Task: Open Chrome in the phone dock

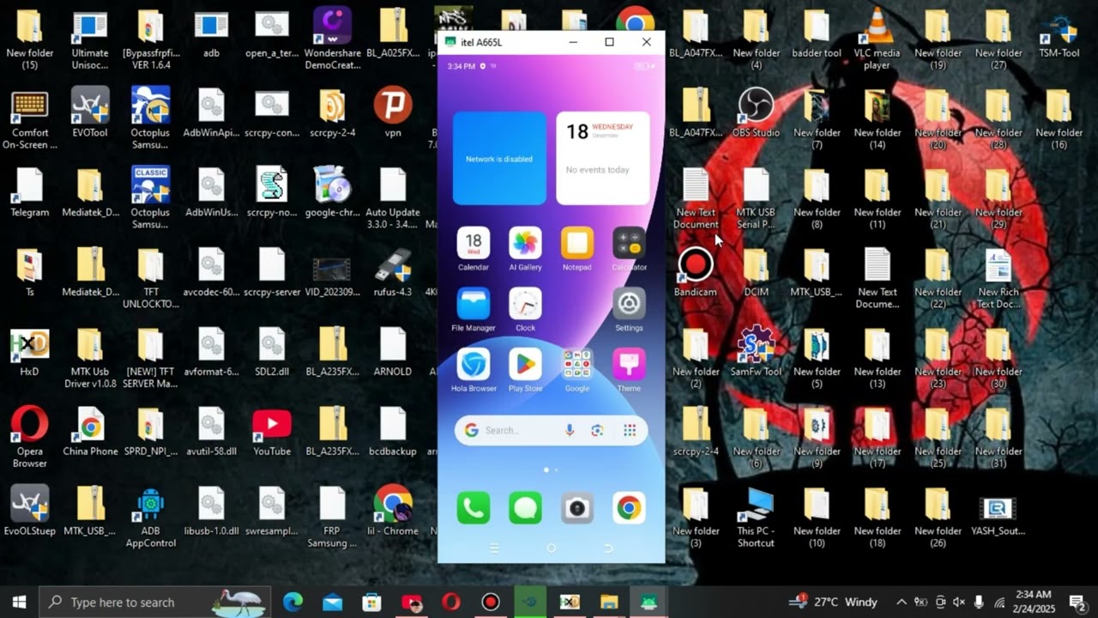Action: (x=629, y=508)
